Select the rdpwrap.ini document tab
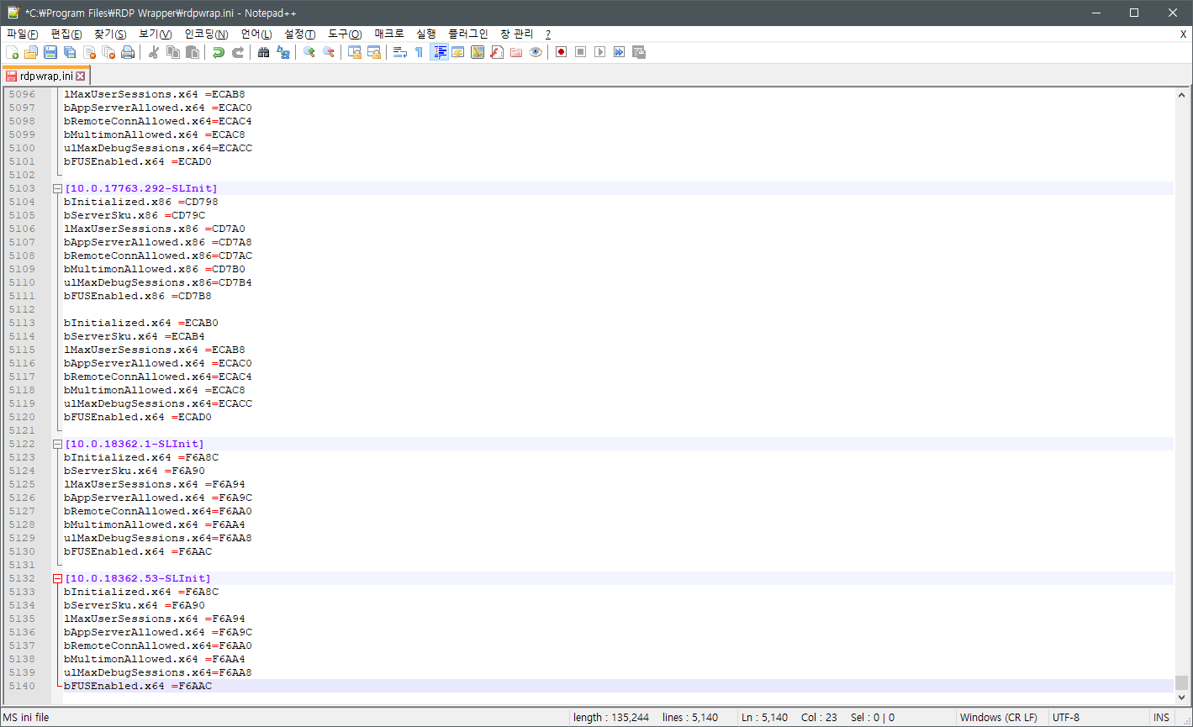Viewport: 1193px width, 727px height. [x=45, y=76]
